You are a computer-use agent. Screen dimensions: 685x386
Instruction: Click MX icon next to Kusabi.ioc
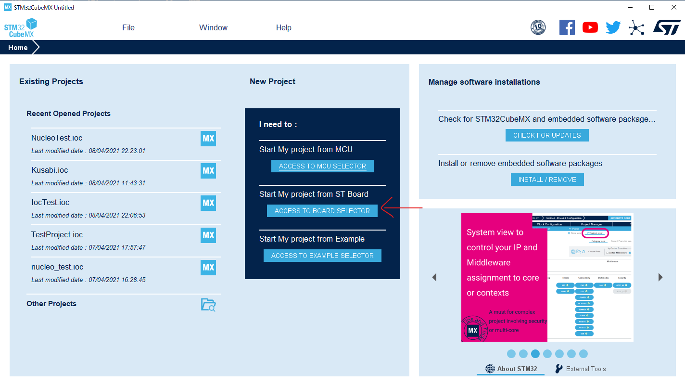[x=208, y=171]
